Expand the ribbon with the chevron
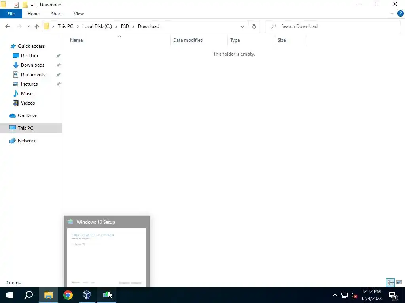Viewport: 405px width, 303px height. [392, 14]
